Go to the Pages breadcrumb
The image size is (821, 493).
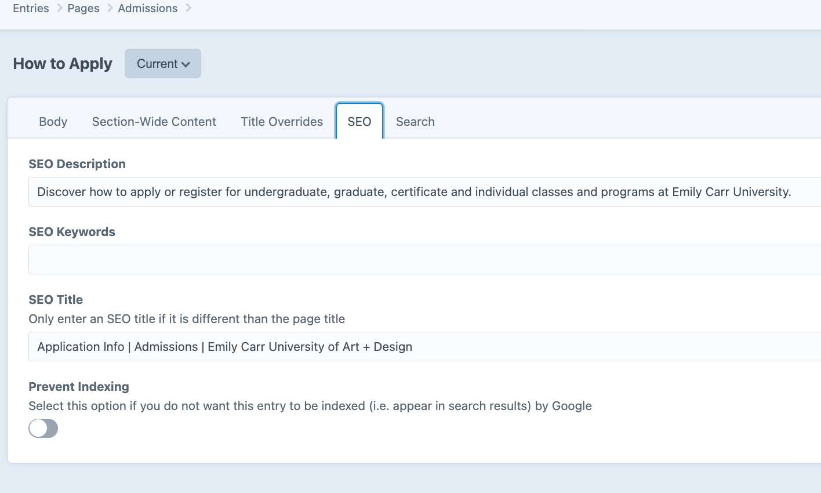point(83,8)
